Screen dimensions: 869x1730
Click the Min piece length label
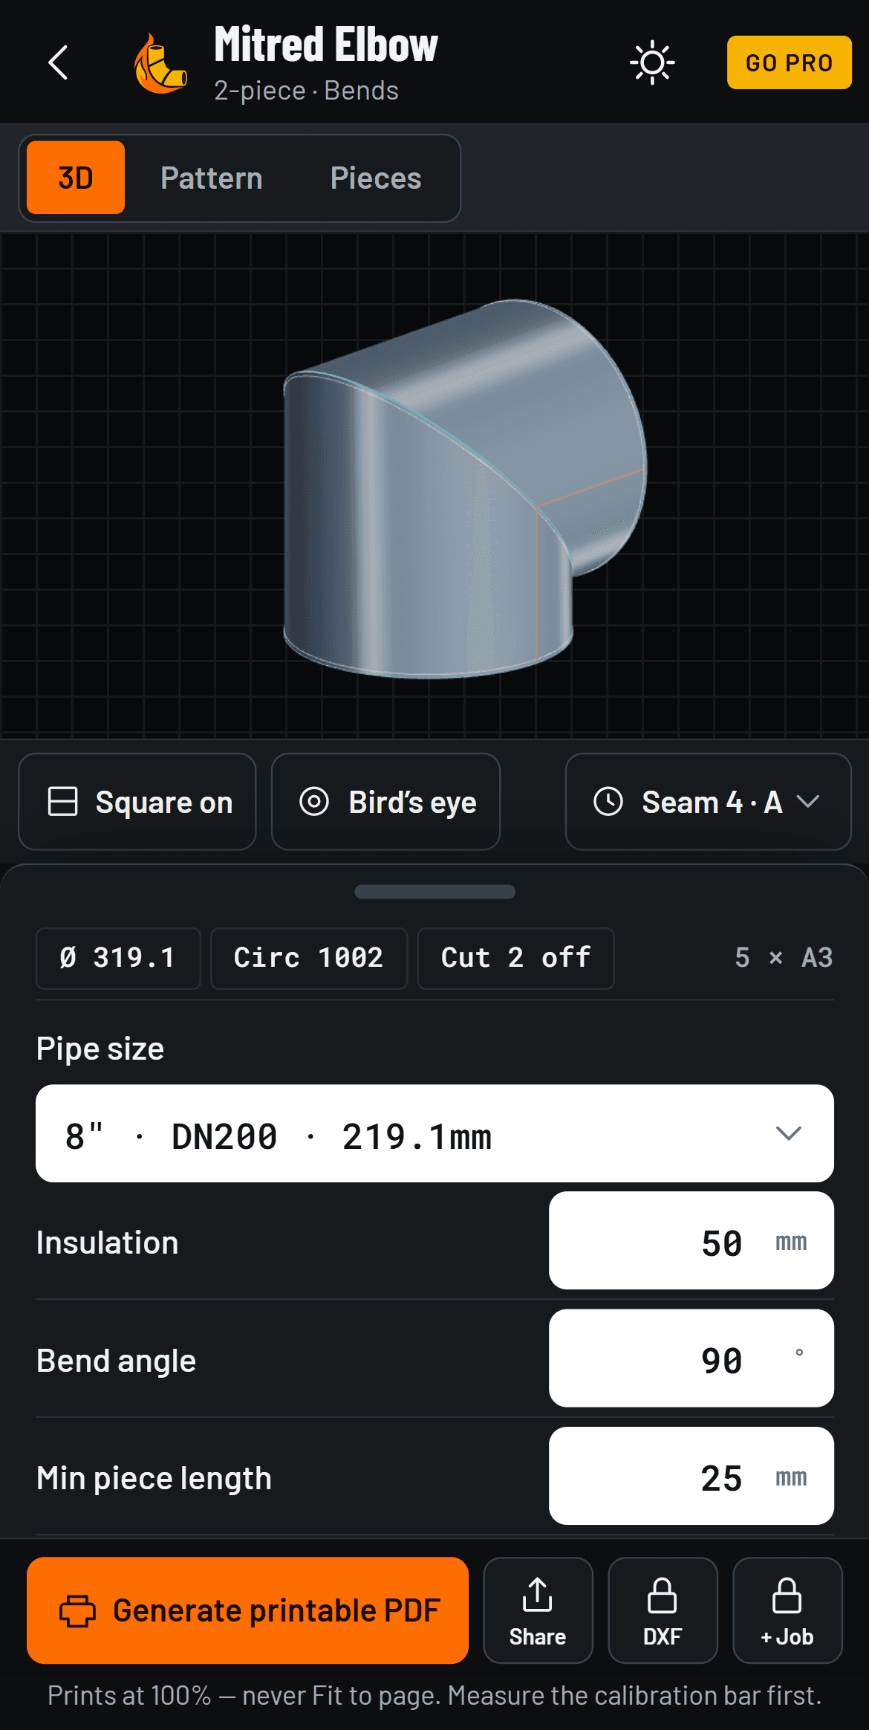[x=154, y=1478]
